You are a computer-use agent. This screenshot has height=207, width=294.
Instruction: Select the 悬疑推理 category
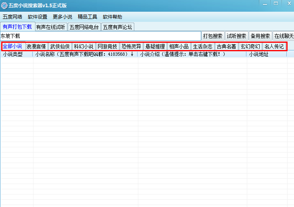155,46
